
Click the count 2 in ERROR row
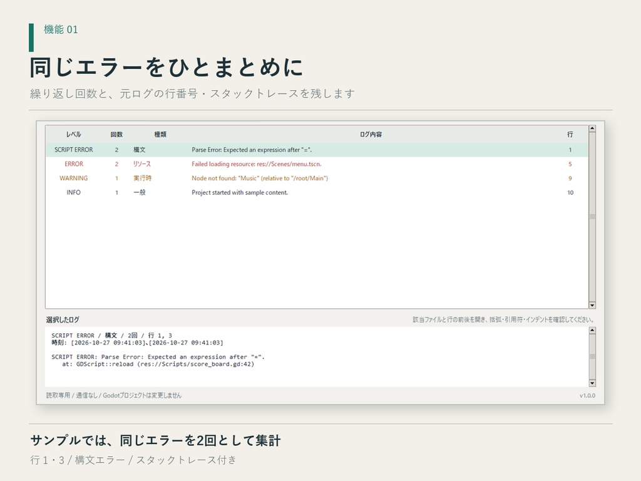tap(116, 164)
